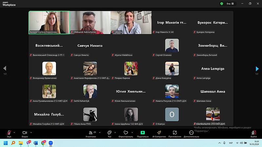Open AI Companion
The image size is (262, 147).
159,134
